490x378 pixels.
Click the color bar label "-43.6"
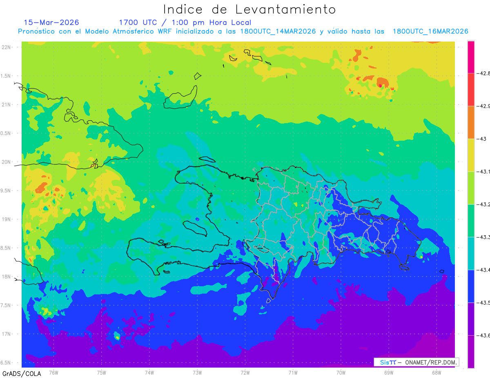click(x=483, y=335)
